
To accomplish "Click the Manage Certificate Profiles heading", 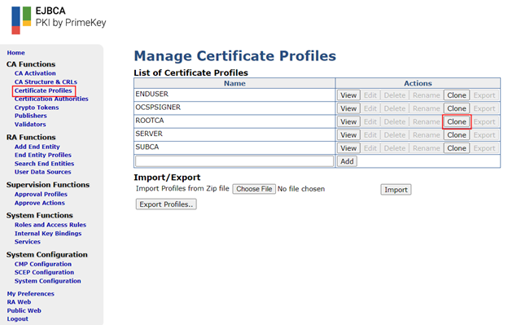I will pos(235,55).
